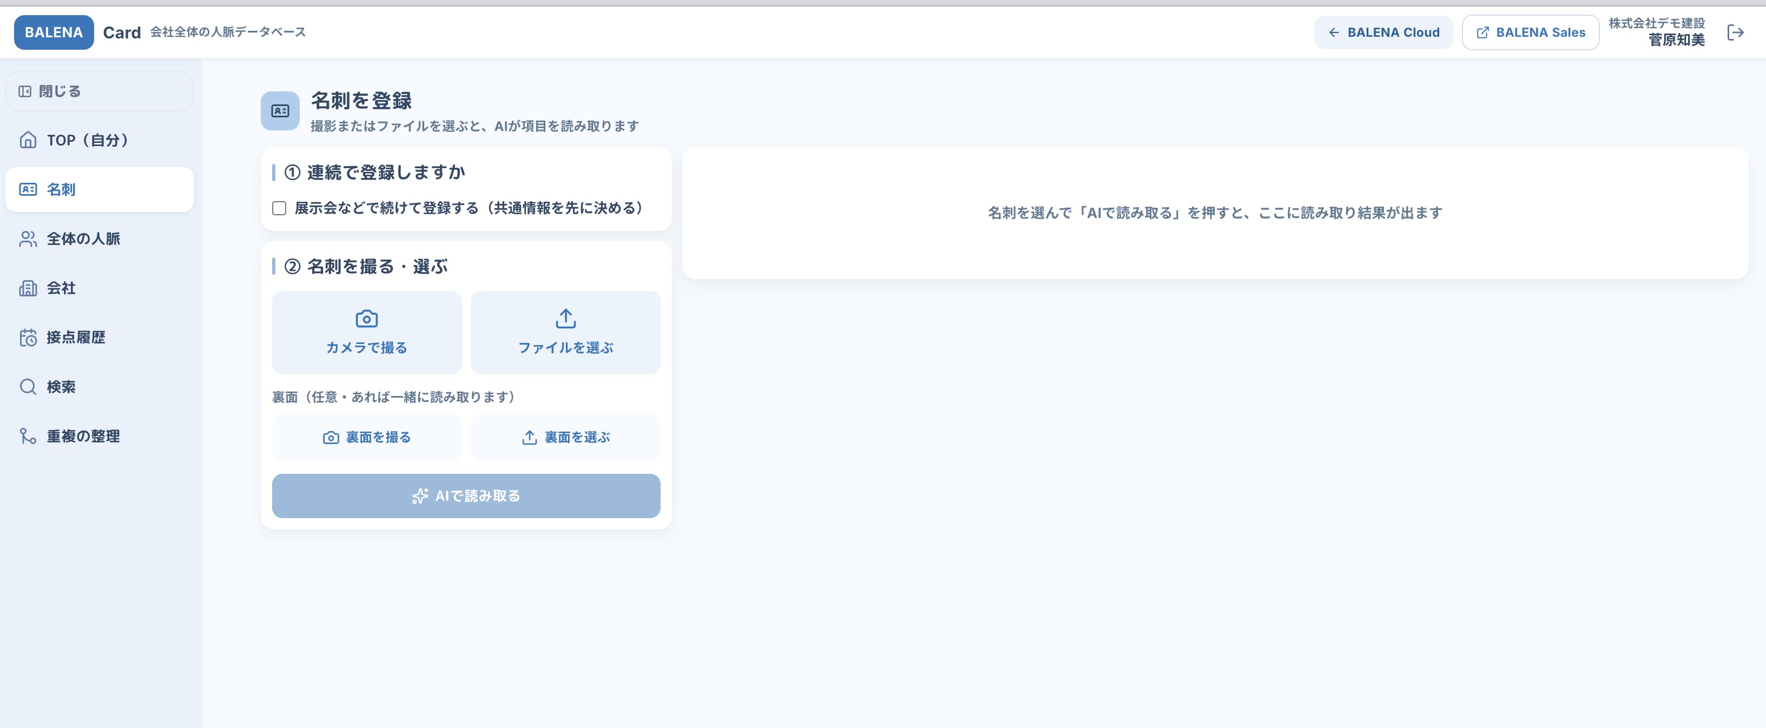Screen dimensions: 1766x728
Task: Open 全体の人脈 in the sidebar
Action: pyautogui.click(x=100, y=239)
